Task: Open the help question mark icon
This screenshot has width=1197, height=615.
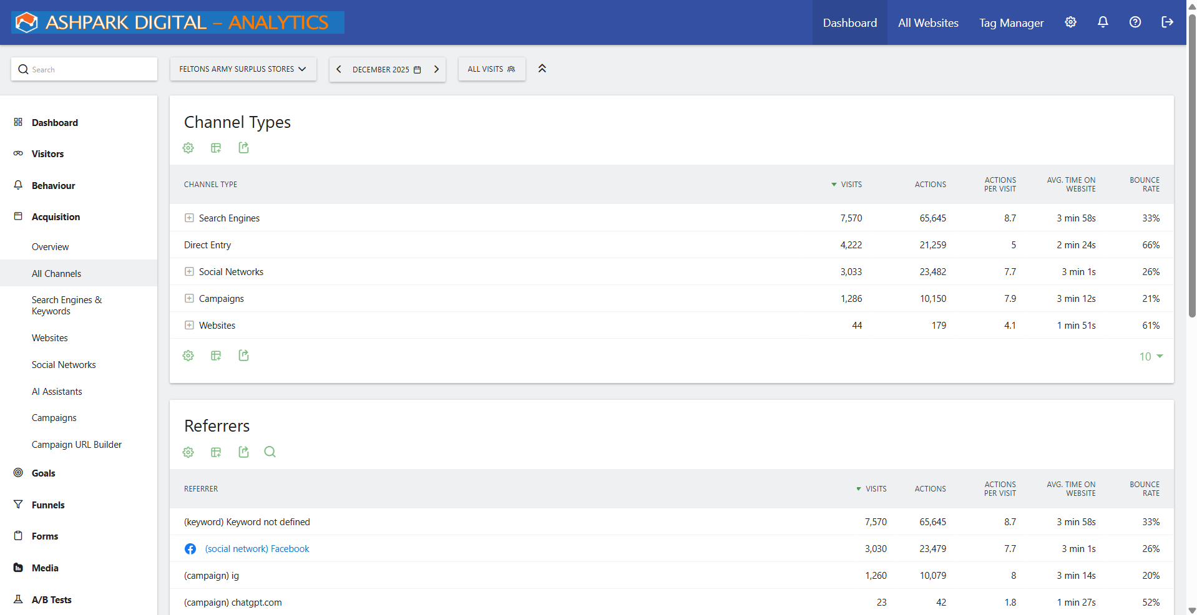Action: [1134, 22]
